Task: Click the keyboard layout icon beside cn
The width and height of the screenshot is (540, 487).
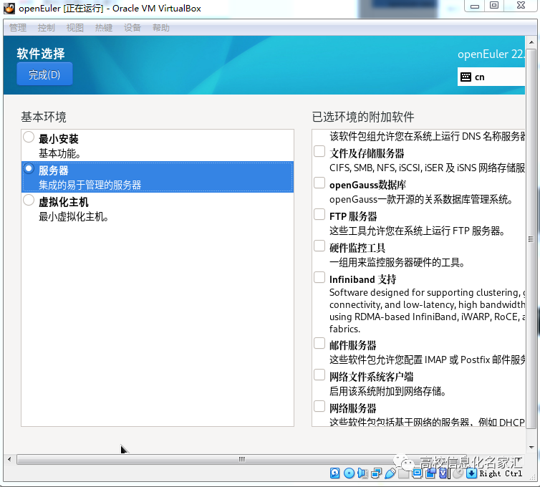Action: point(466,77)
